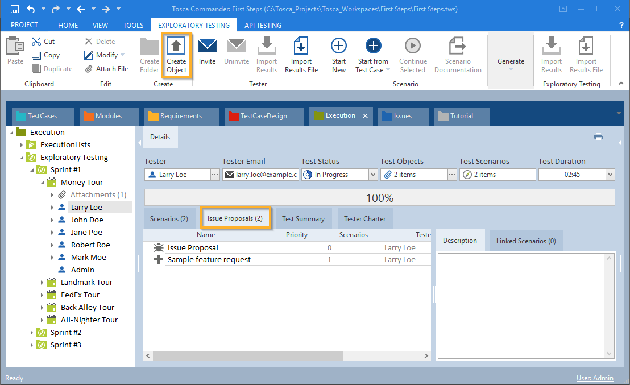Click the Invite tester envelope icon

pyautogui.click(x=207, y=47)
